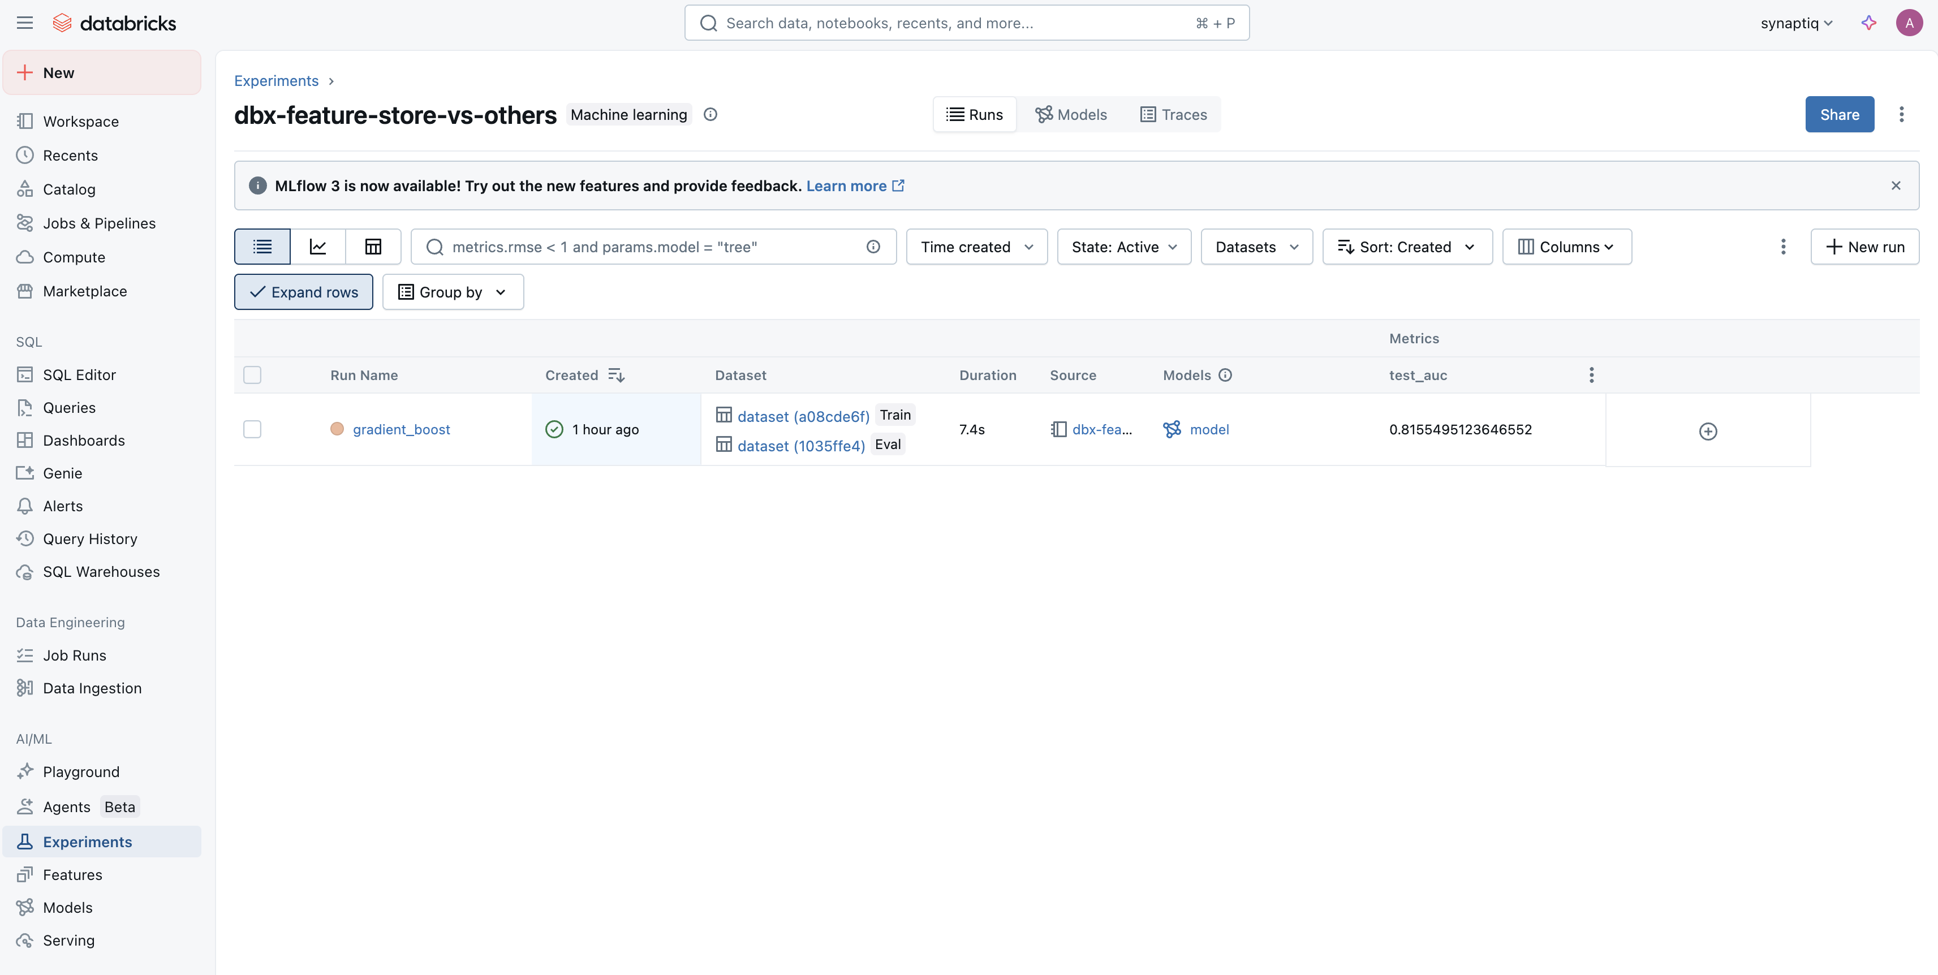Open the Databricks Assistant sparkle icon

(x=1869, y=23)
